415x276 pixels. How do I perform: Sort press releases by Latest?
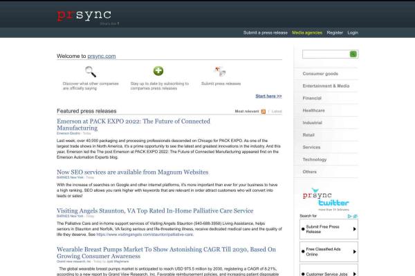[277, 112]
